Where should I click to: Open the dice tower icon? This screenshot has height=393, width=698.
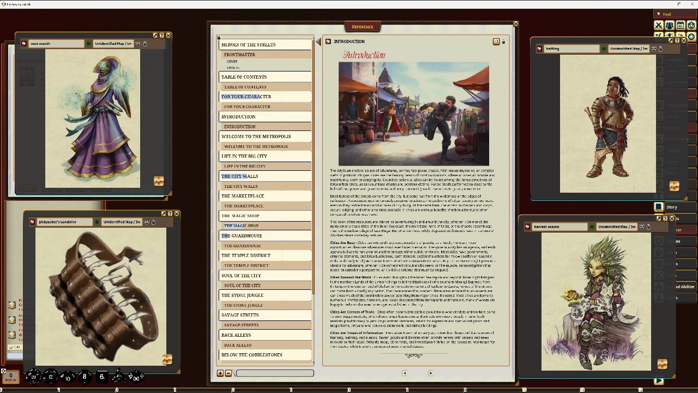(690, 25)
